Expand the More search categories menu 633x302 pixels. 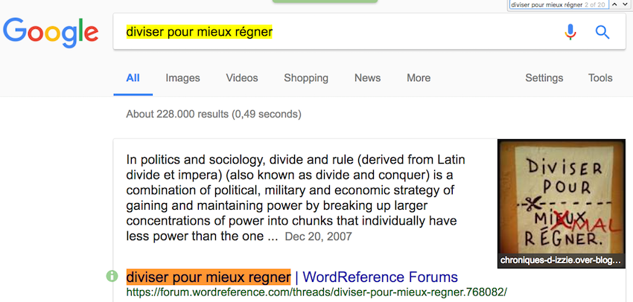pyautogui.click(x=419, y=78)
